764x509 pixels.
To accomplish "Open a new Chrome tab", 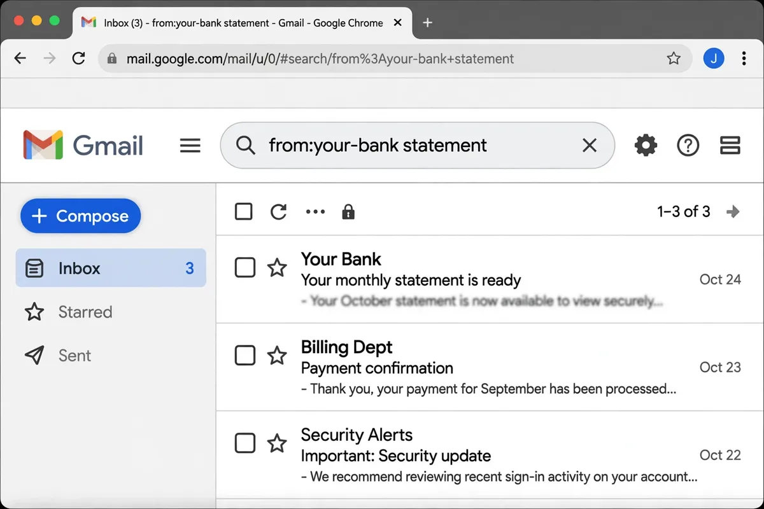I will tap(427, 23).
